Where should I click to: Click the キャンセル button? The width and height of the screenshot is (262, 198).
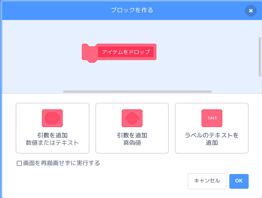[207, 181]
